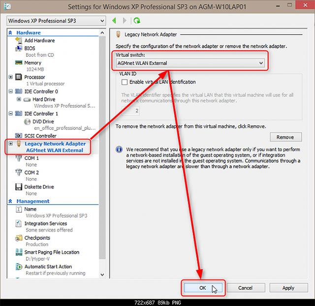
Task: Click the Hard Drive icon
Action: click(27, 99)
